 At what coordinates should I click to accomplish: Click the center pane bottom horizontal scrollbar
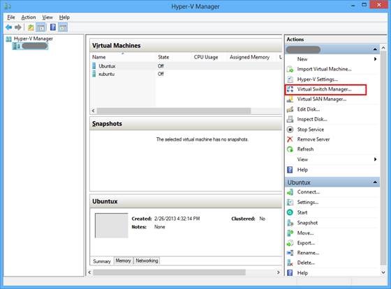coord(169,272)
